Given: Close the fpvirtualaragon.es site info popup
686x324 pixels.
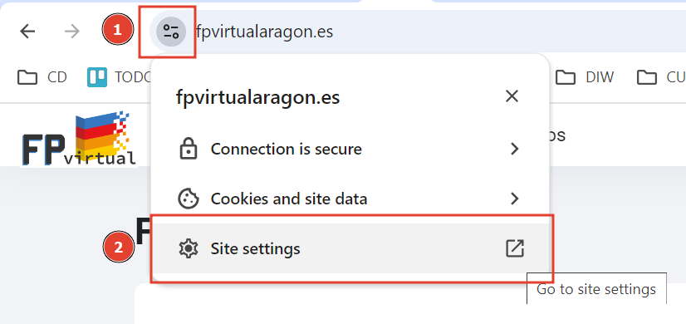Looking at the screenshot, I should [512, 96].
